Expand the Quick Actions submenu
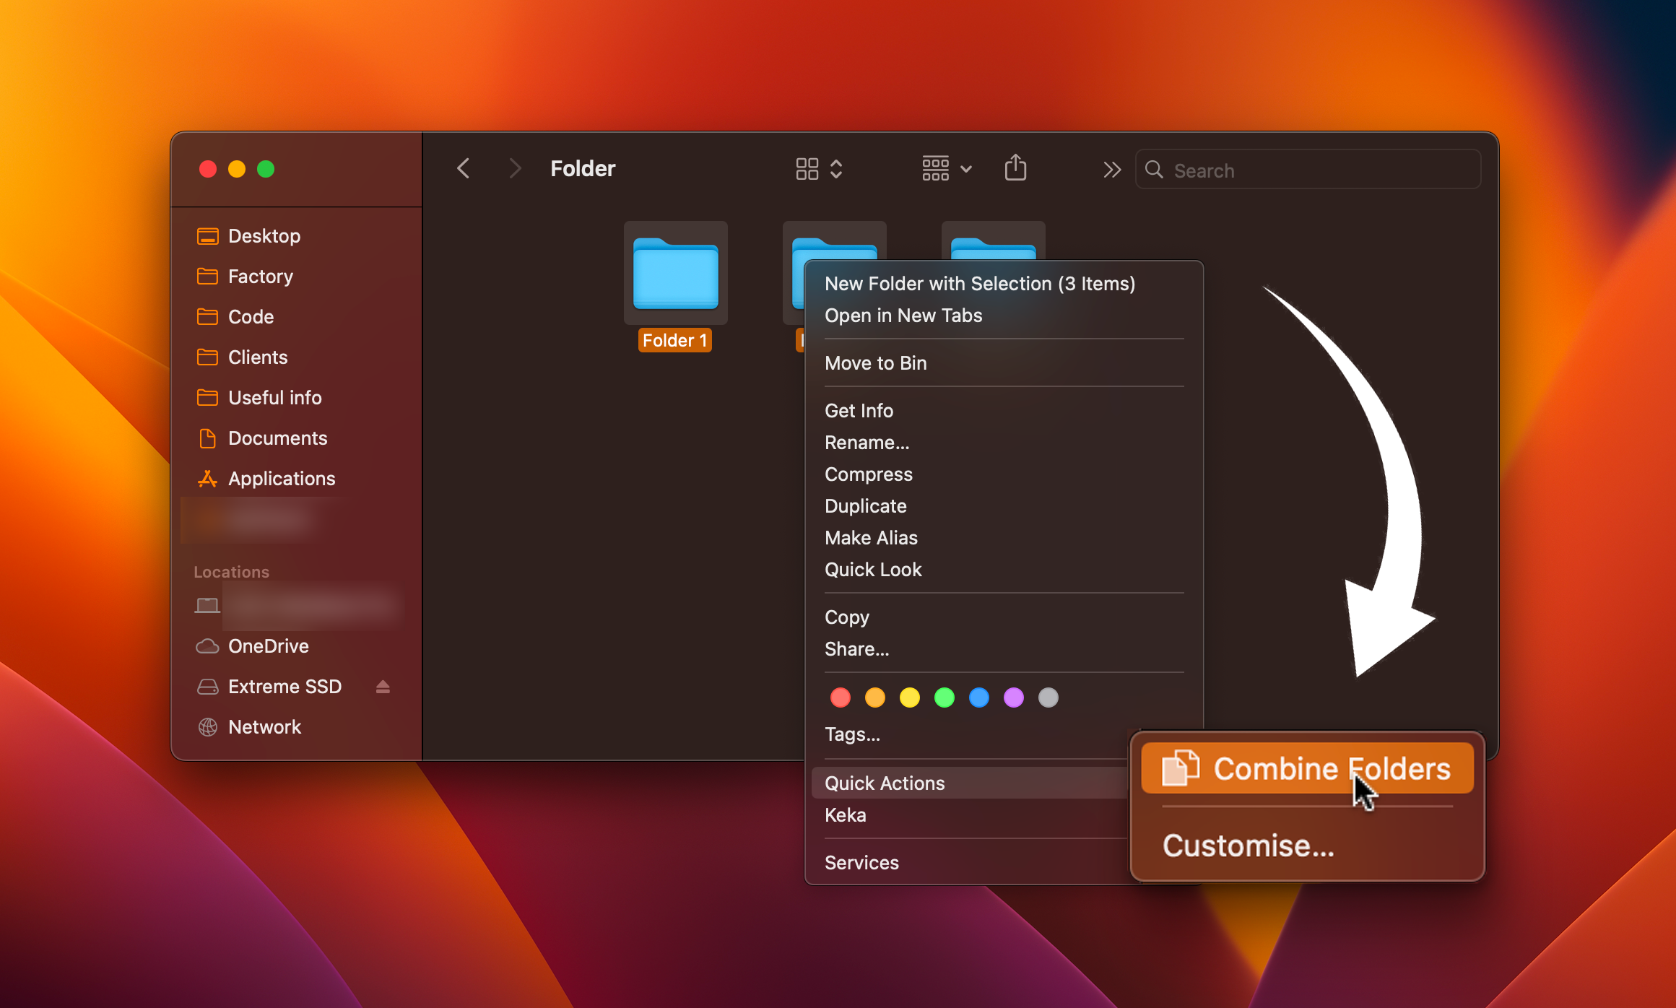 [x=885, y=783]
